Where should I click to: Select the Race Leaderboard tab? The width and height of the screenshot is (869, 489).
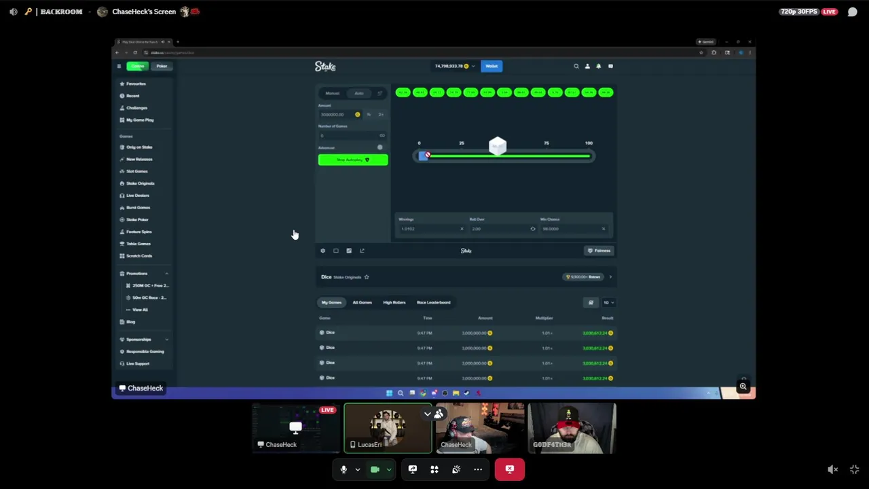pyautogui.click(x=433, y=302)
